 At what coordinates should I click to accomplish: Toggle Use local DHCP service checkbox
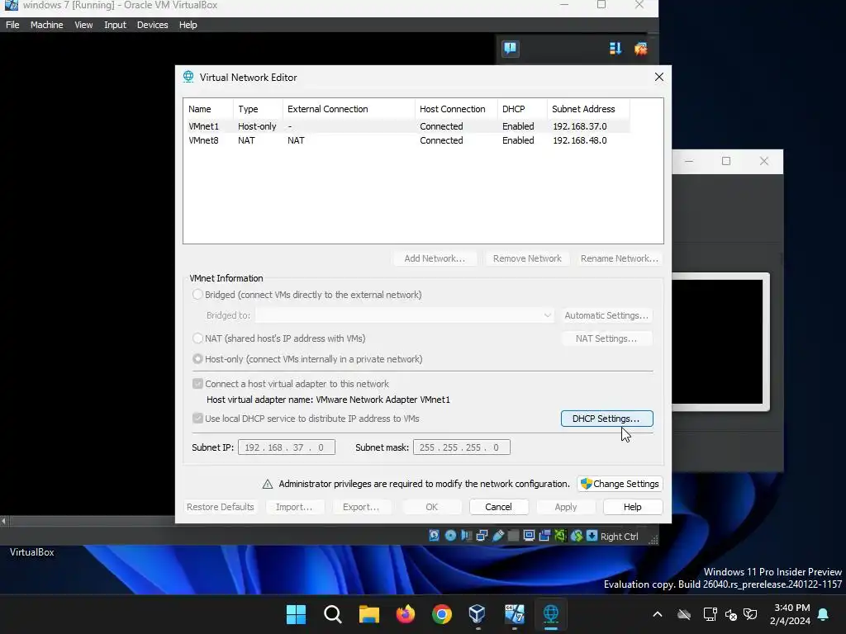[197, 419]
